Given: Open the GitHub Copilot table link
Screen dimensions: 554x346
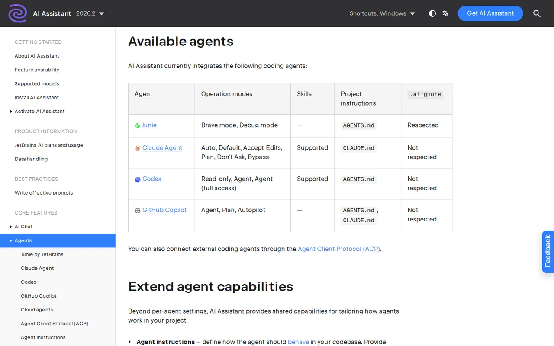Looking at the screenshot, I should point(164,210).
